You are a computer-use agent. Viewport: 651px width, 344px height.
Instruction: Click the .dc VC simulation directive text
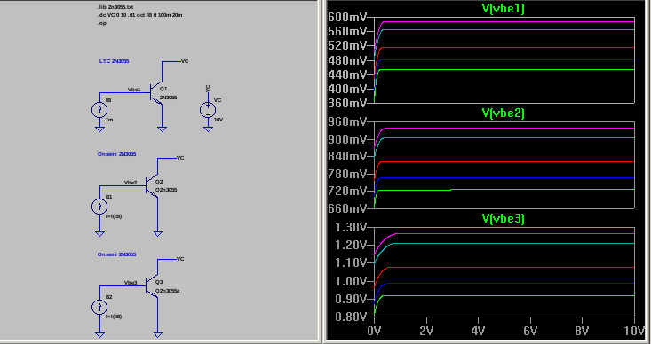click(x=140, y=15)
